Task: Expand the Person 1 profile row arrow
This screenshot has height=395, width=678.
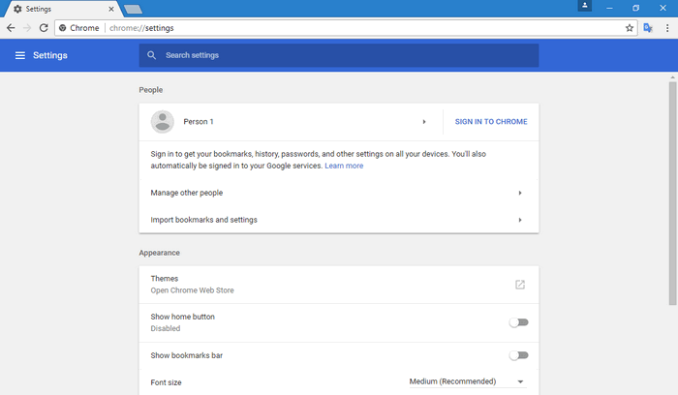Action: tap(424, 122)
